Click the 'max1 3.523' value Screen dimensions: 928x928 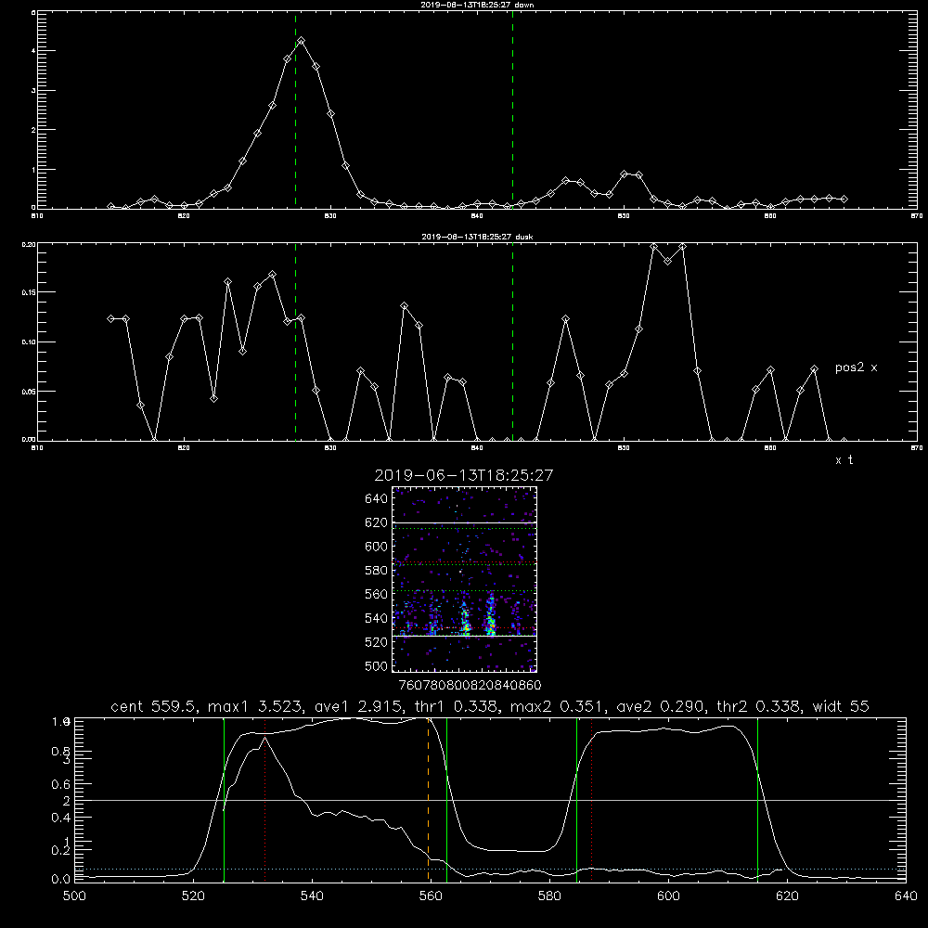(x=257, y=706)
